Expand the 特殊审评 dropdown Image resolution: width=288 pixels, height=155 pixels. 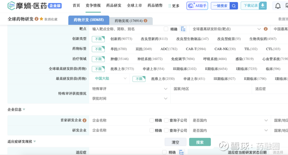pyautogui.click(x=130, y=89)
